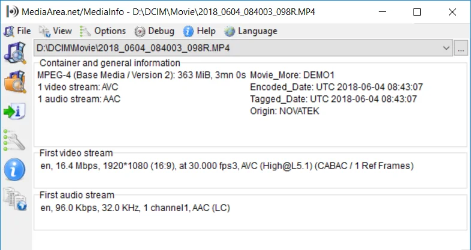
Task: Click the Origin: NOVATEK text
Action: (285, 111)
